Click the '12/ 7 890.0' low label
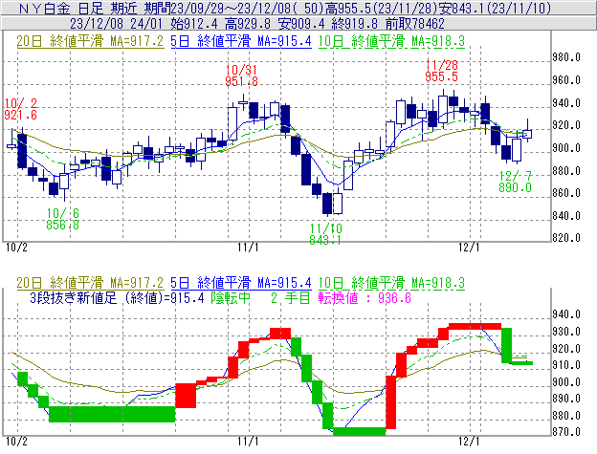This screenshot has height=454, width=597. [515, 182]
